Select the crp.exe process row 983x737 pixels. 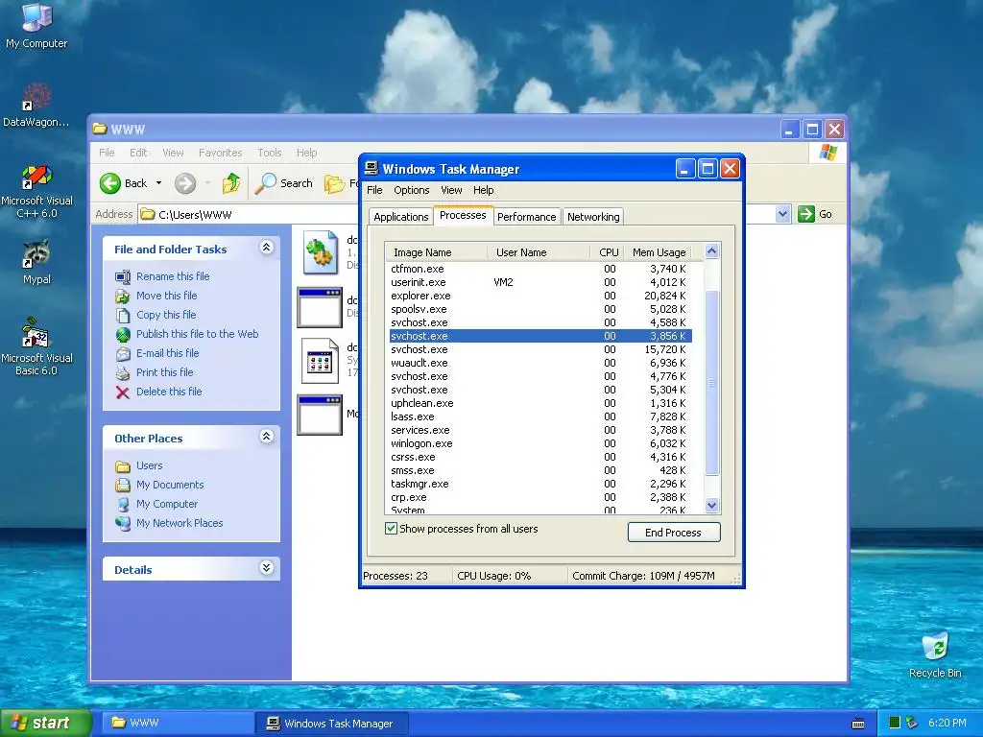click(539, 498)
